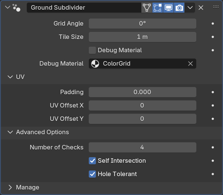Click the ColorGrid material sphere icon
Screen dimensions: 223x195
tap(95, 64)
